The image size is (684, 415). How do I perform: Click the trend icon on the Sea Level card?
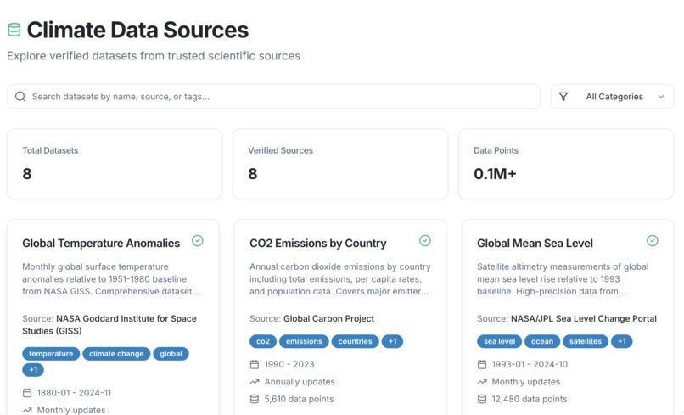tap(481, 382)
